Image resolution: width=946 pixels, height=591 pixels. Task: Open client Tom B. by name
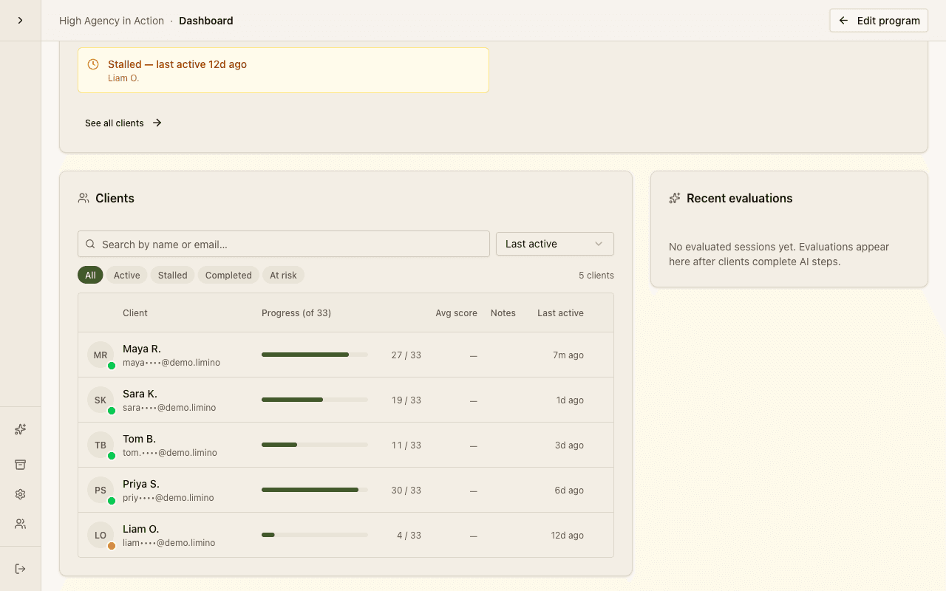[x=139, y=439]
